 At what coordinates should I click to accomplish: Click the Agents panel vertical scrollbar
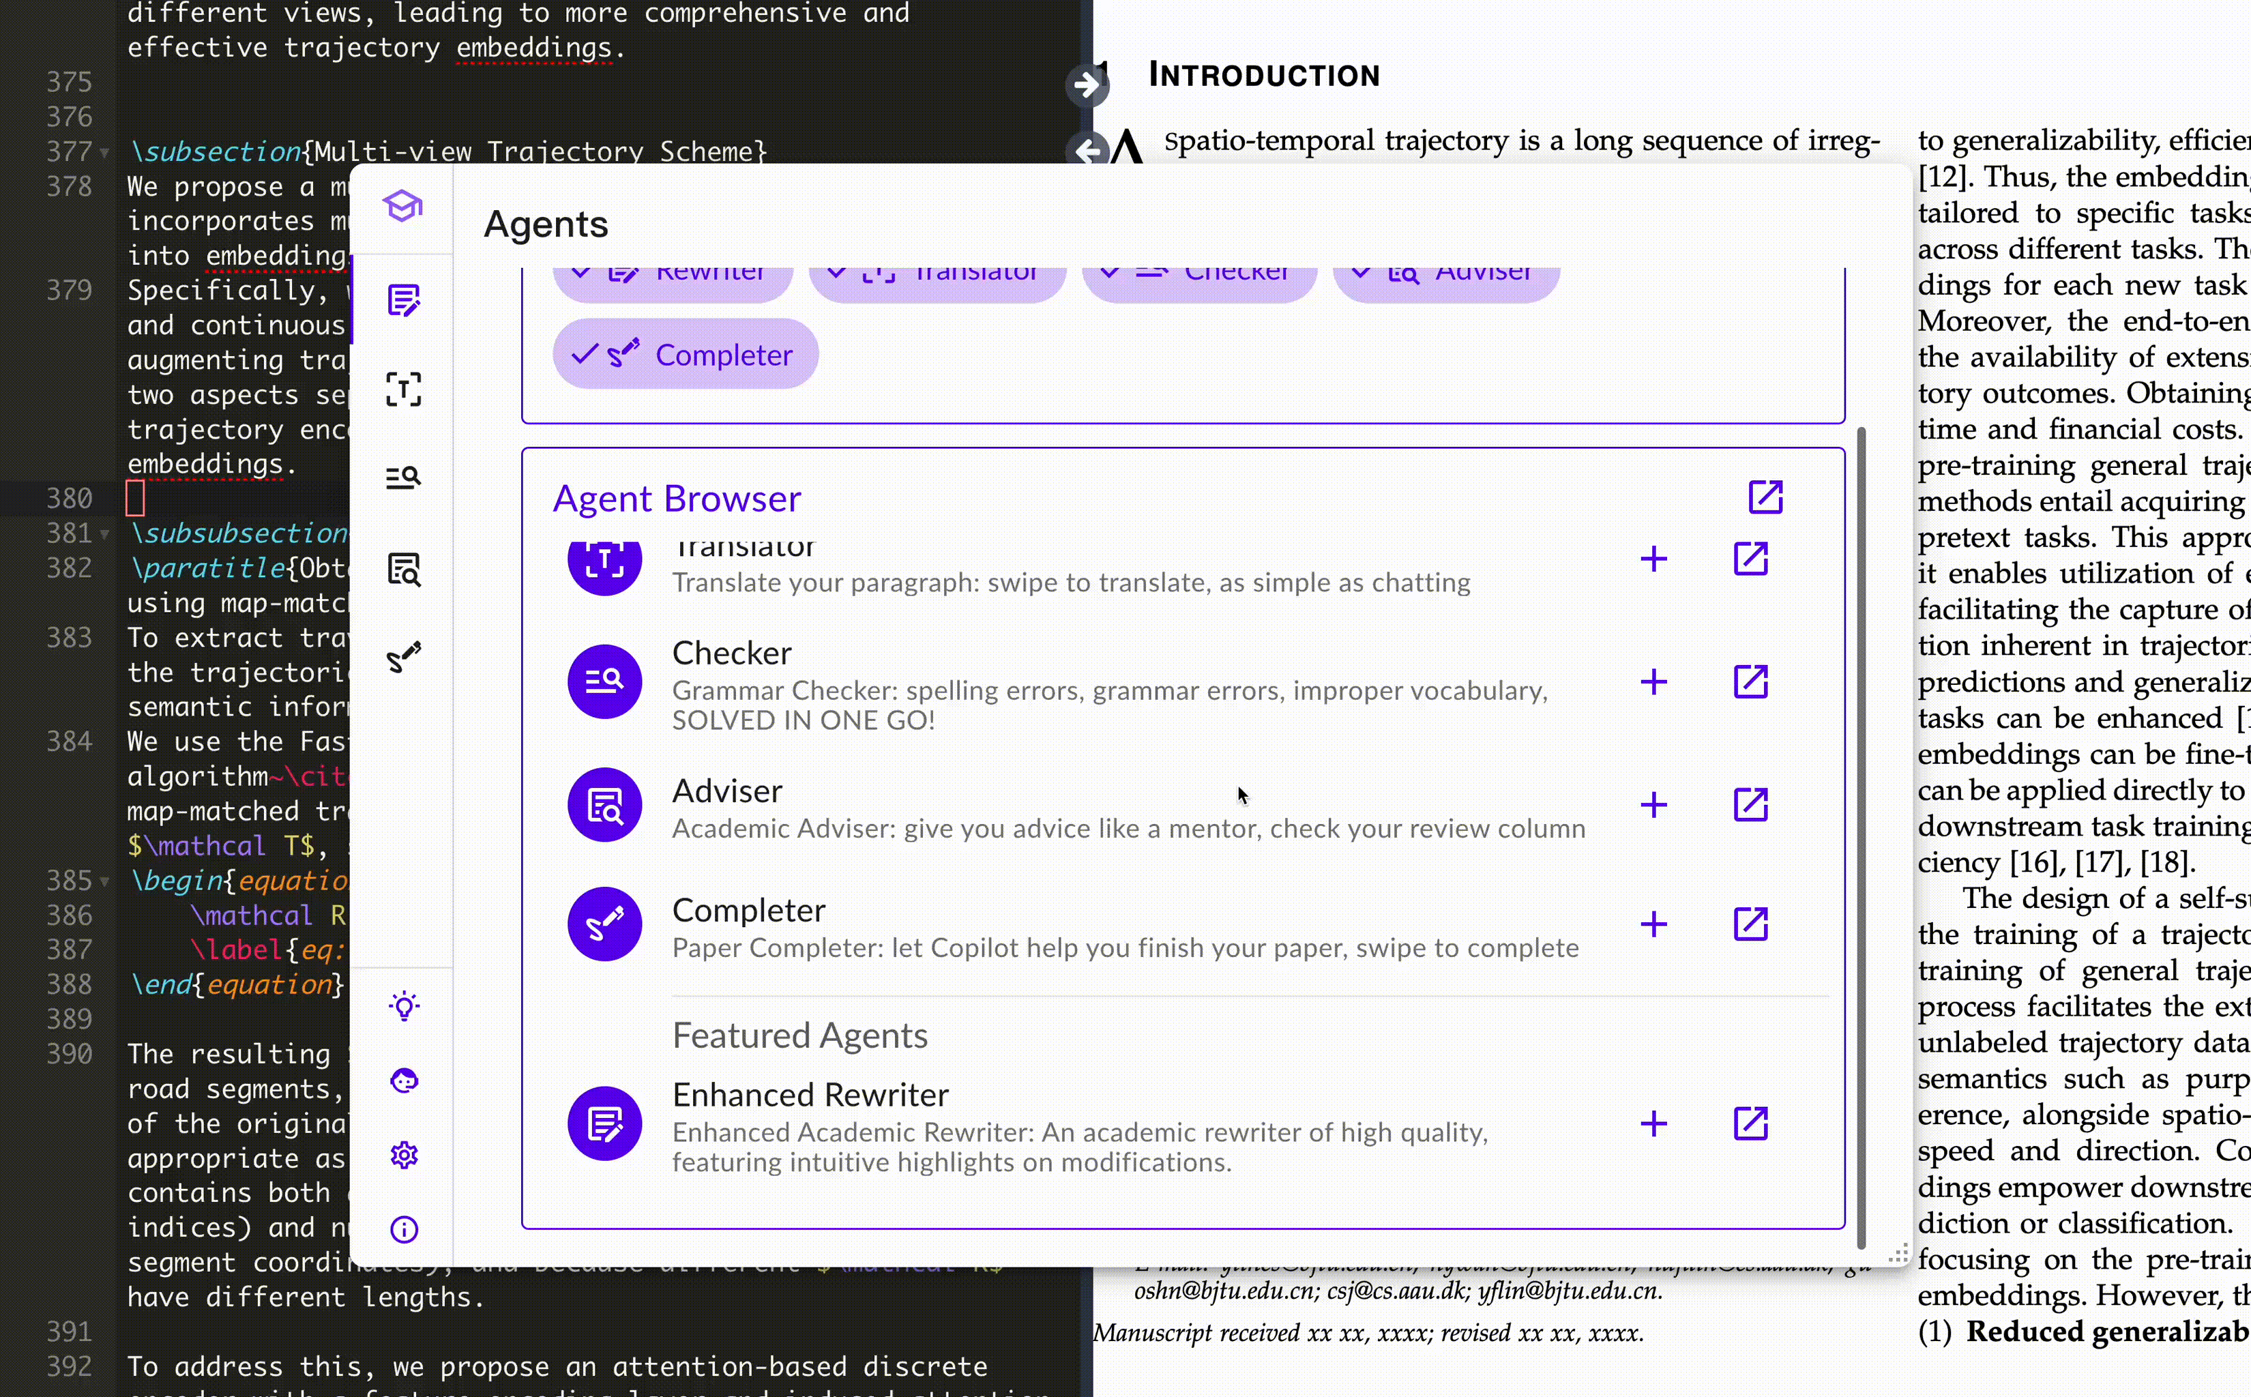click(x=1860, y=832)
